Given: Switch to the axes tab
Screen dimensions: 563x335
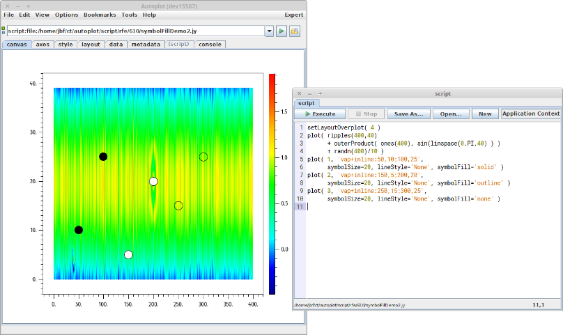Looking at the screenshot, I should point(43,44).
